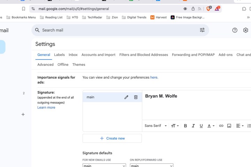Apply italic formatting in signature toolbar
The height and width of the screenshot is (167, 251).
[x=193, y=126]
